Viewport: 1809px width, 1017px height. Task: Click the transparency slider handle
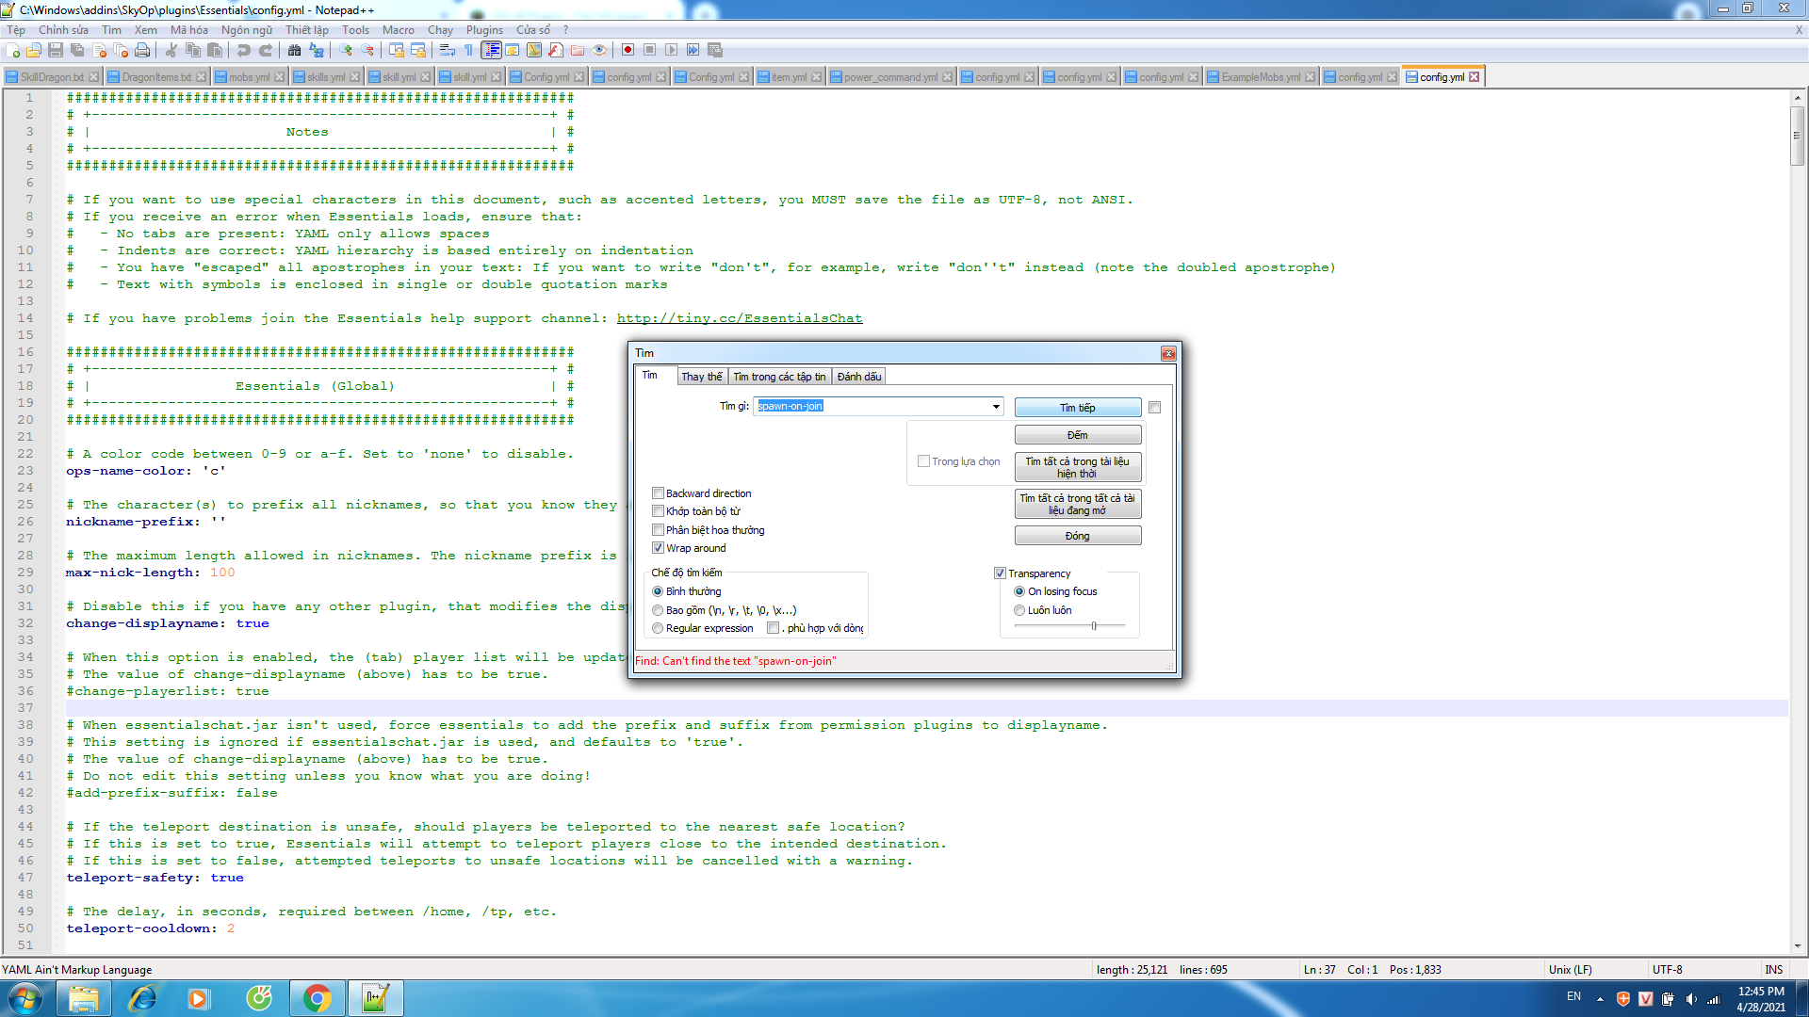point(1094,626)
